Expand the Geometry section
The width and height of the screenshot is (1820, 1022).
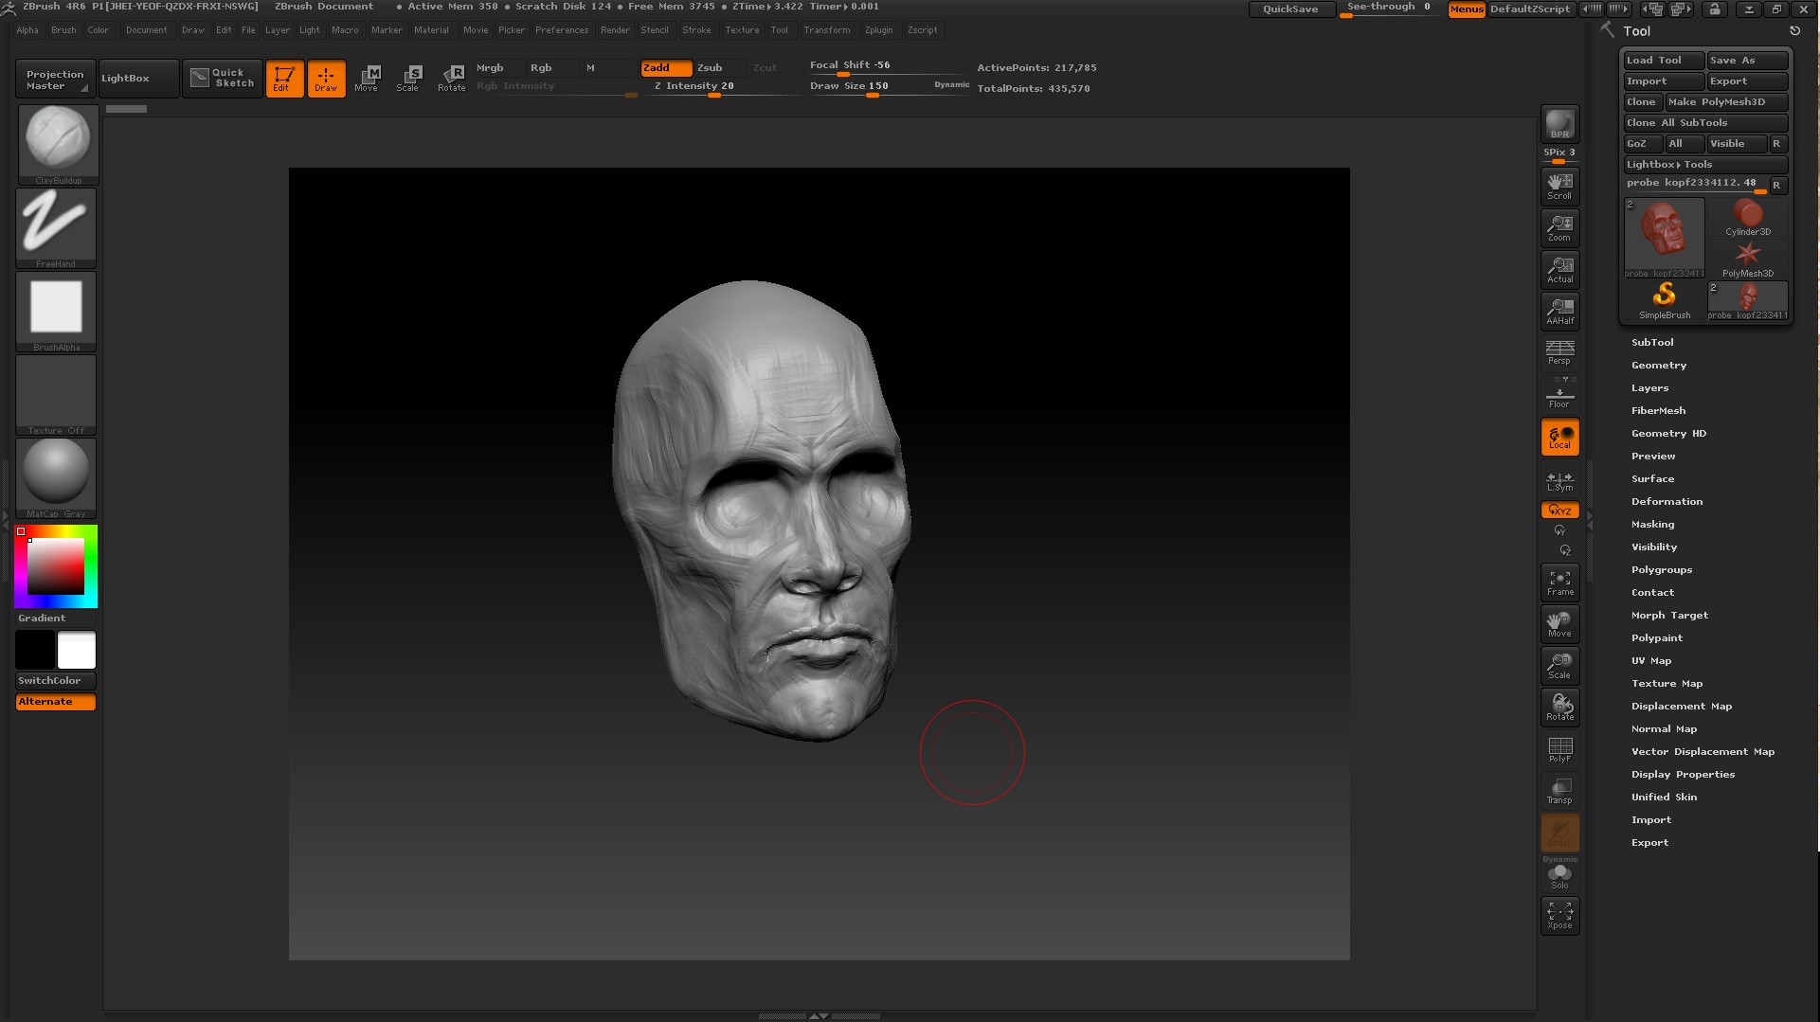(1658, 366)
